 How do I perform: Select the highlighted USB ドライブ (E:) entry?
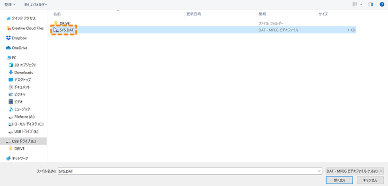(23, 141)
